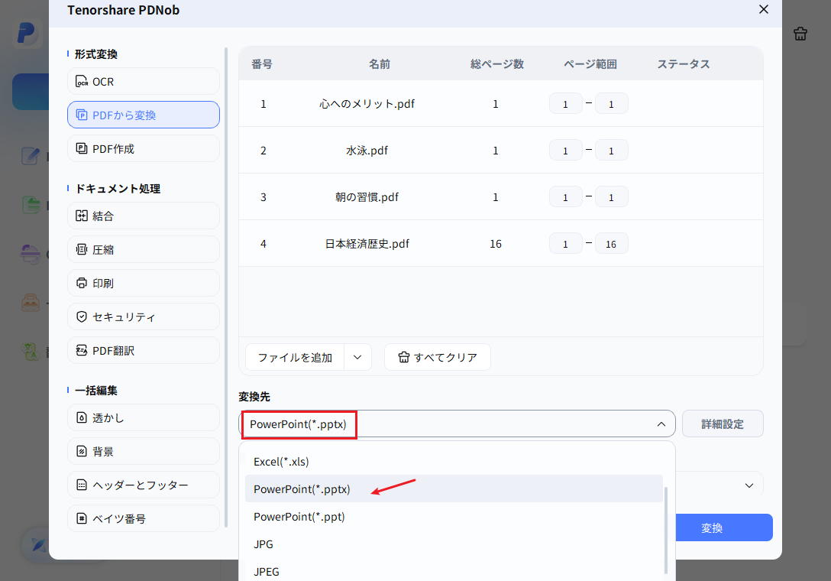Expand the ファイルを追加 dropdown arrow
This screenshot has height=581, width=831.
click(x=357, y=357)
